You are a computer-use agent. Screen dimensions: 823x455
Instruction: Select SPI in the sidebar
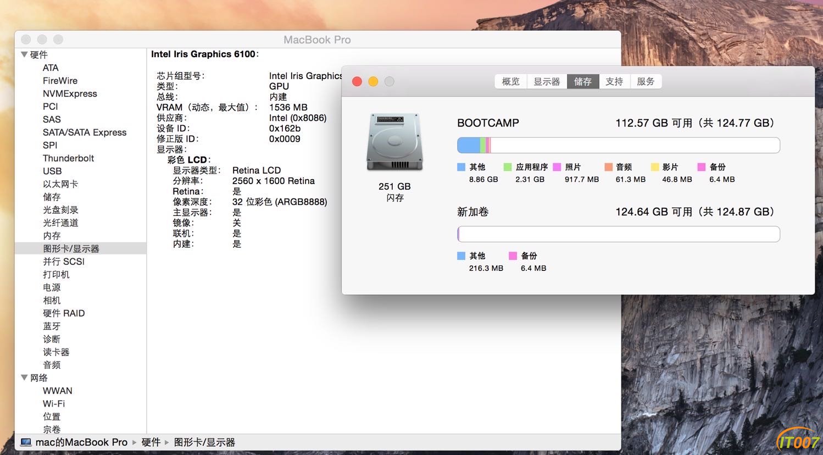[x=50, y=145]
